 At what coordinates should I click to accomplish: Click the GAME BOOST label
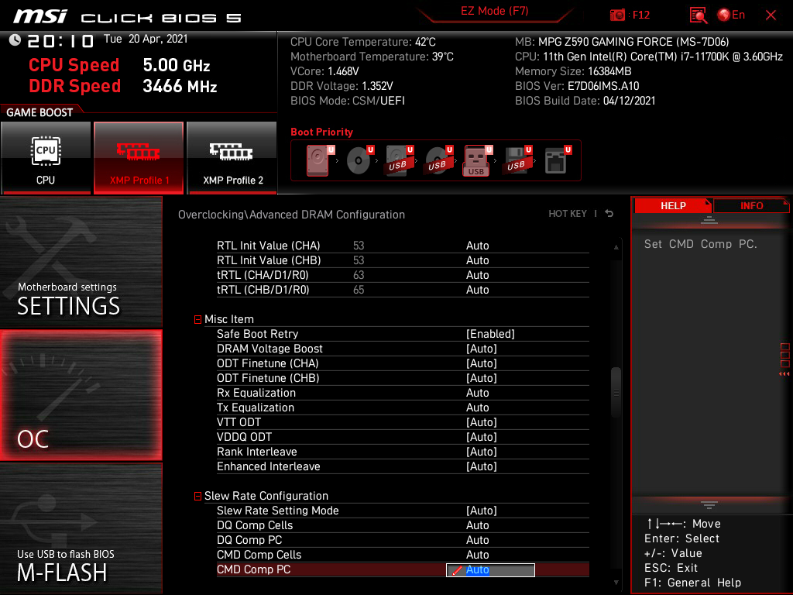point(39,112)
